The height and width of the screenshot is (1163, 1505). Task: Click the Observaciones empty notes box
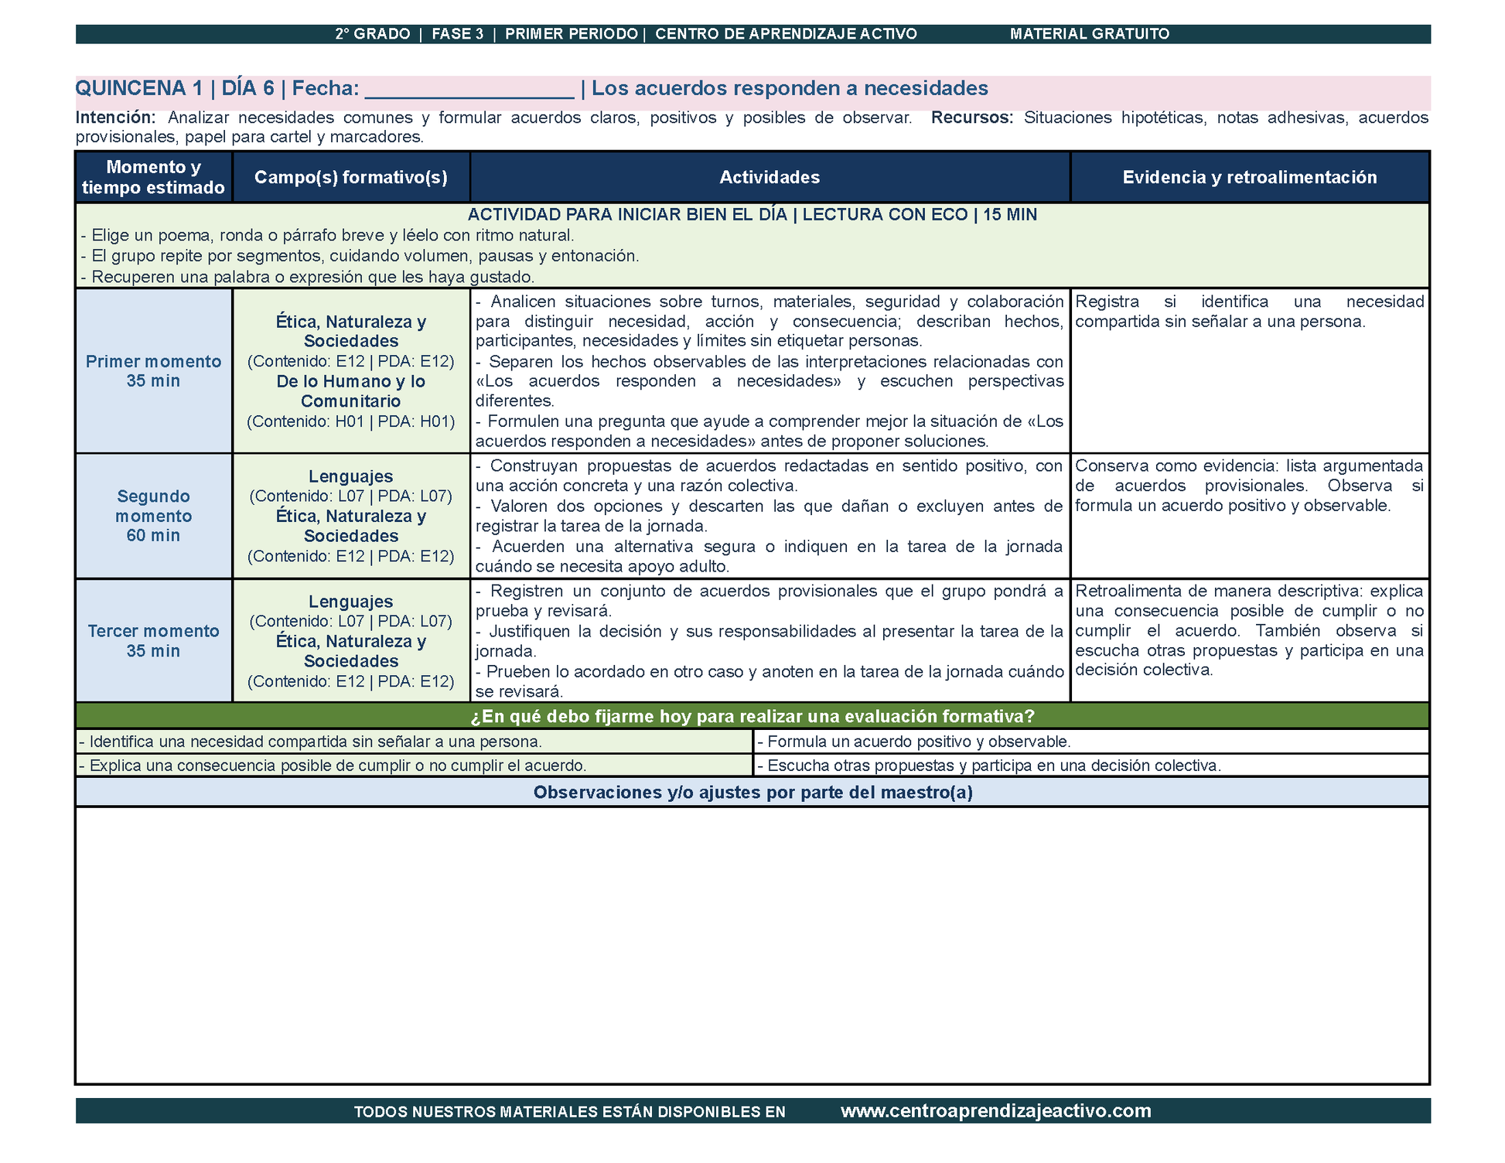tap(752, 945)
